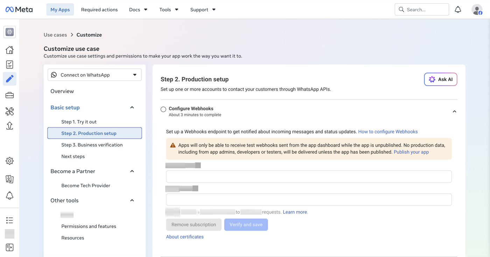Click the 'Customize use case' heading
Screen dimensions: 490x257
[71, 49]
